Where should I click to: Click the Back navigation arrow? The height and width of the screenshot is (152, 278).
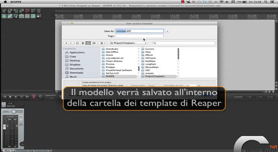tap(66, 43)
